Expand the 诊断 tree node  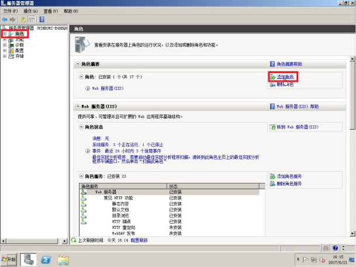pyautogui.click(x=5, y=45)
